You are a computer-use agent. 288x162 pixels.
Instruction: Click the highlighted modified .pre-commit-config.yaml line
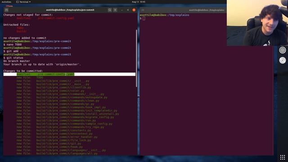(x=69, y=74)
